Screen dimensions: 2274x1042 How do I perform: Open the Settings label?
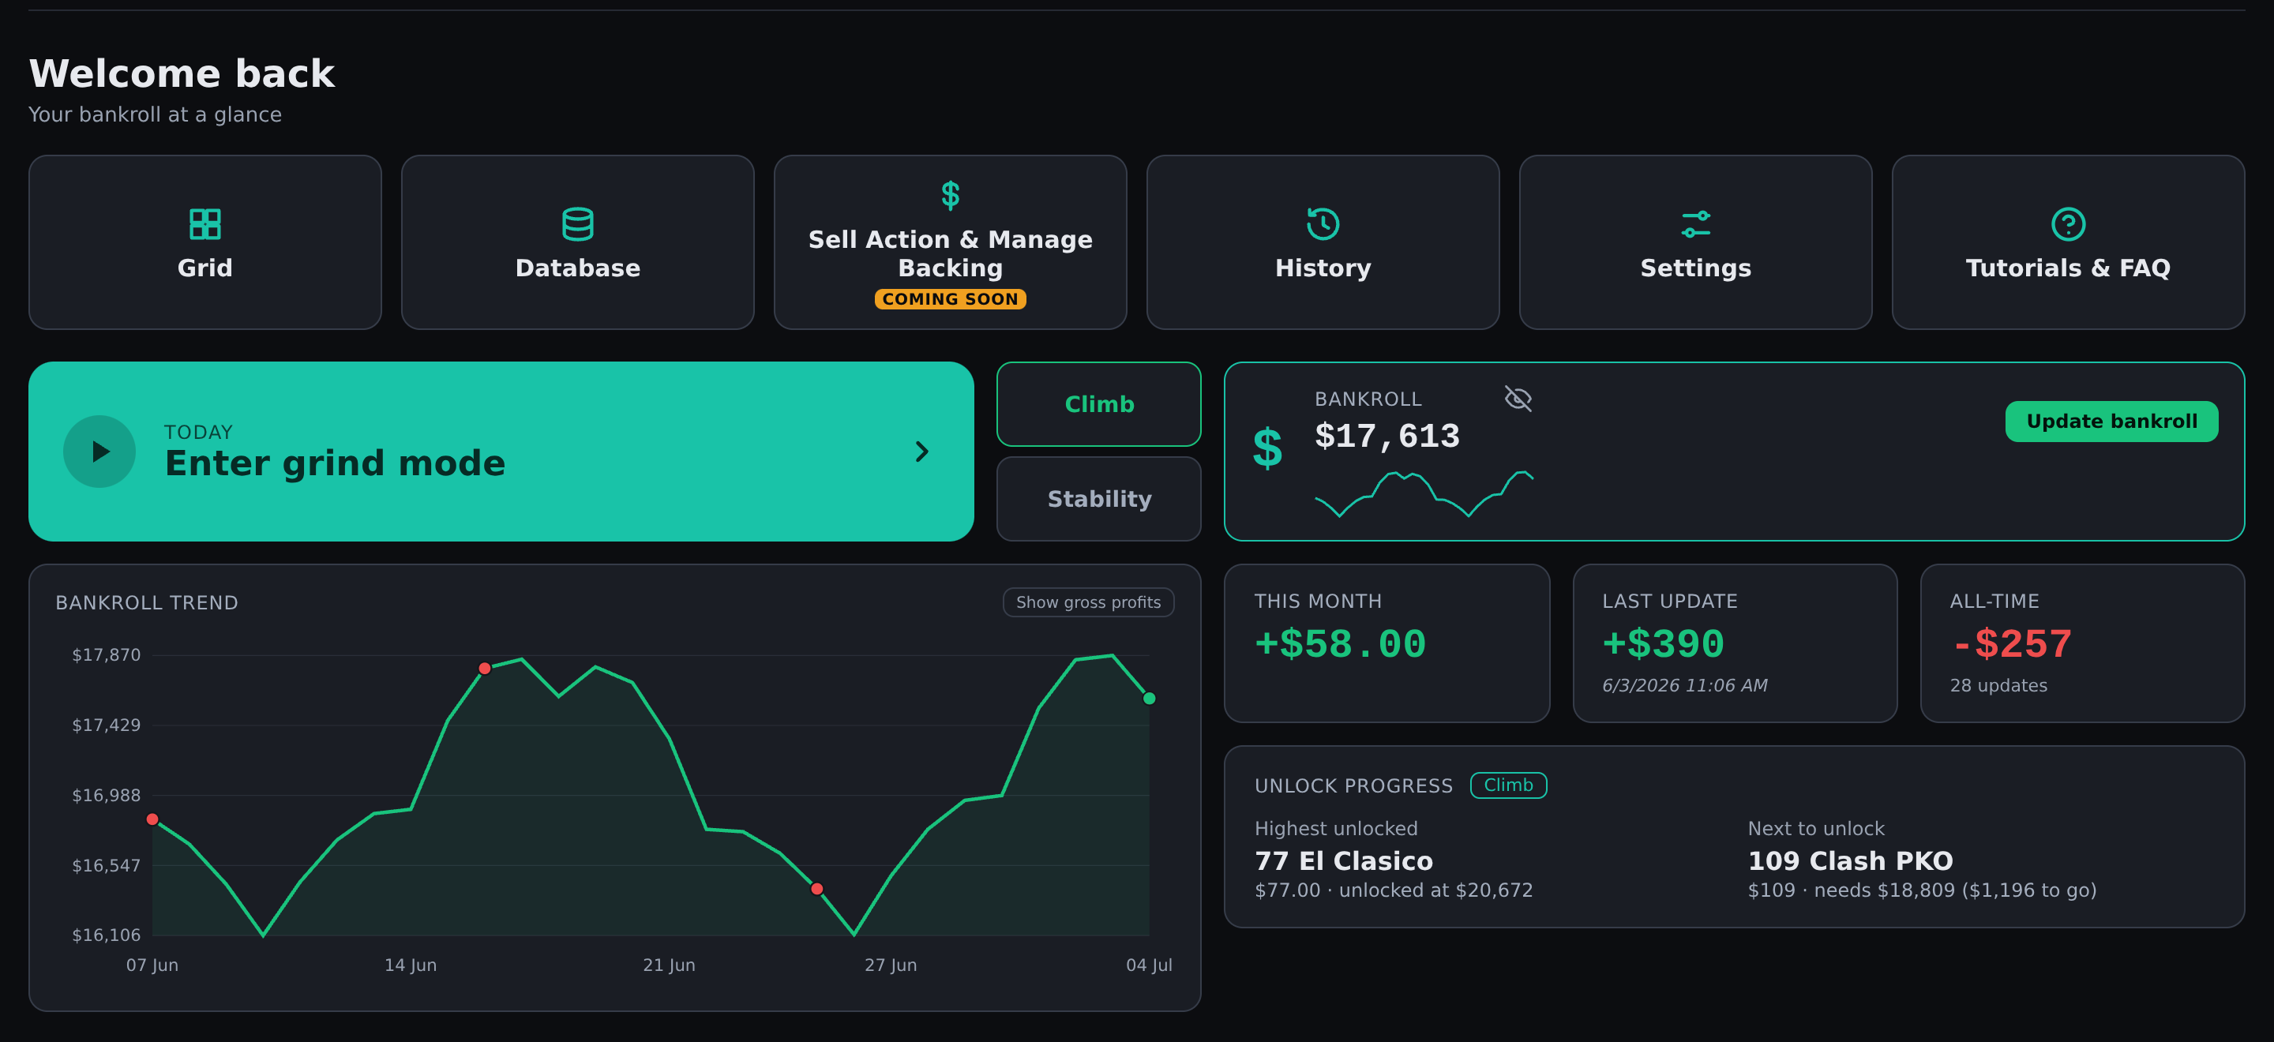click(1695, 268)
